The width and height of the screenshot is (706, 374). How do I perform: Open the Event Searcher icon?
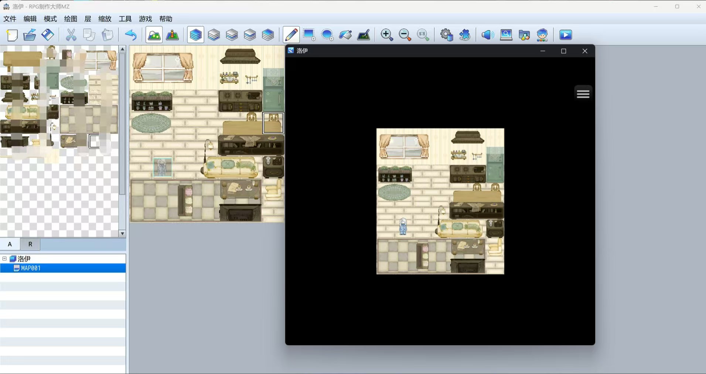506,35
